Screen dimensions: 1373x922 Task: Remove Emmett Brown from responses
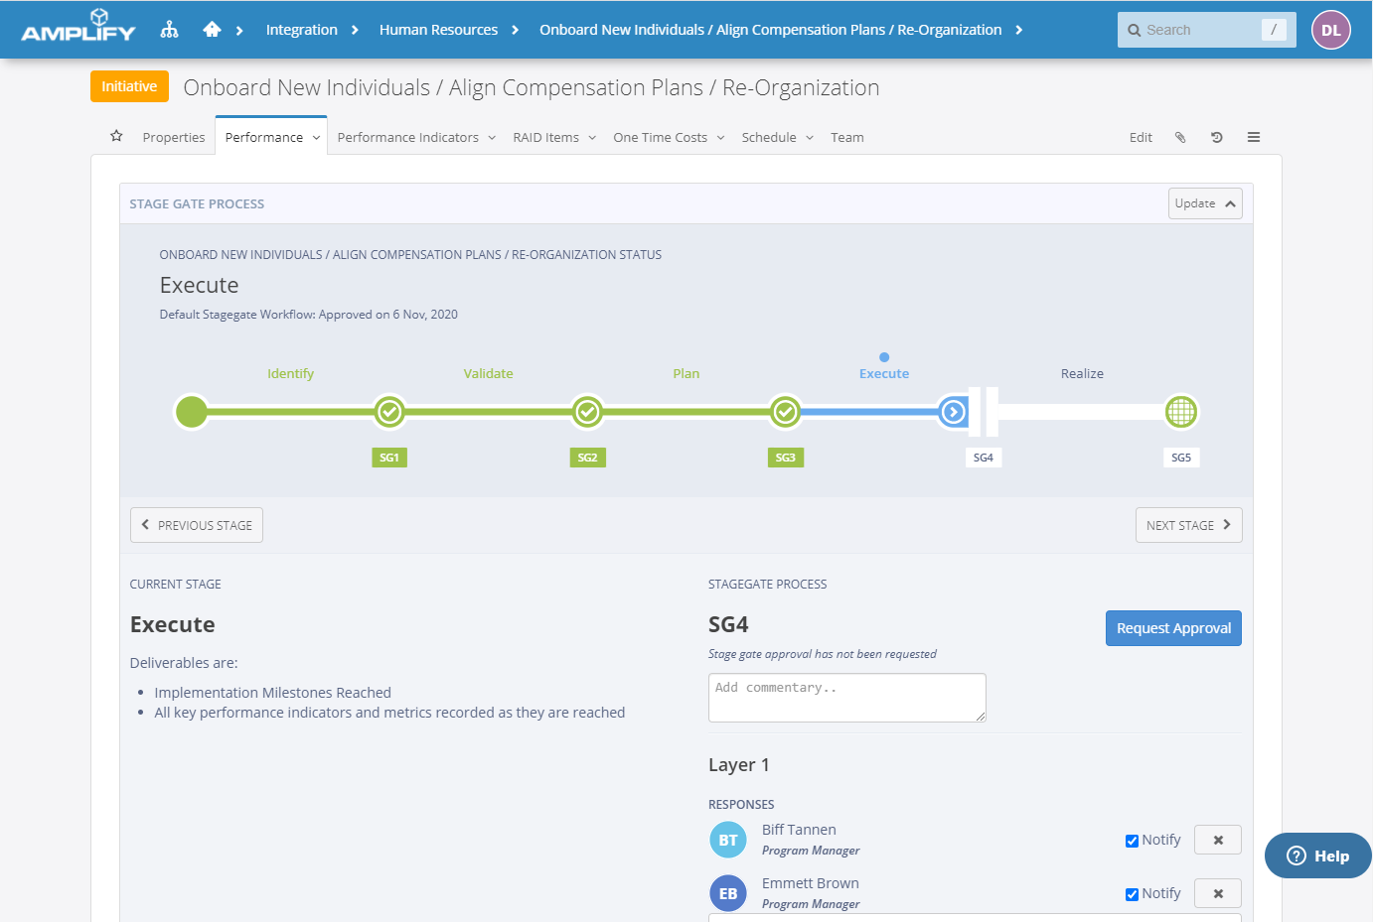(x=1218, y=893)
